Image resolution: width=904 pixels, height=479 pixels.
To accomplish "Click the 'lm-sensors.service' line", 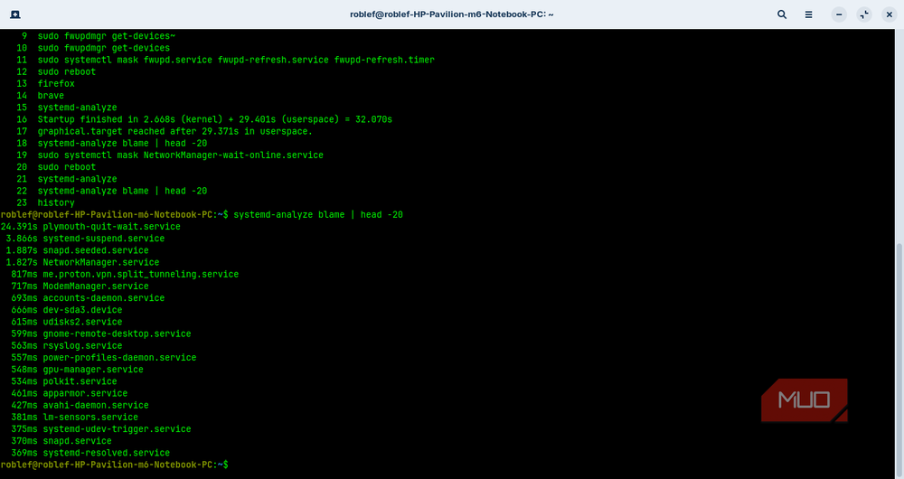I will click(74, 418).
